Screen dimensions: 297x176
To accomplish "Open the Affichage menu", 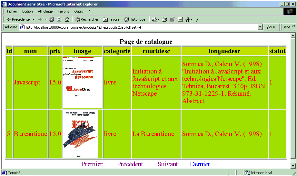I will [45, 11].
